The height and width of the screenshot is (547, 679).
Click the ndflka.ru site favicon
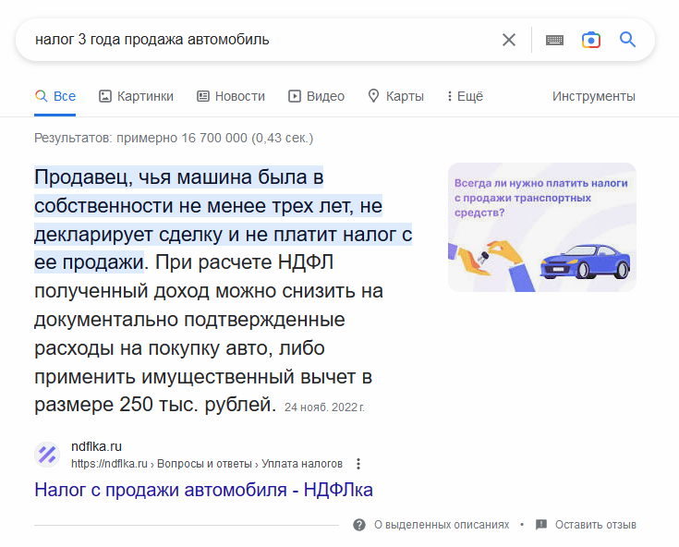[x=47, y=455]
